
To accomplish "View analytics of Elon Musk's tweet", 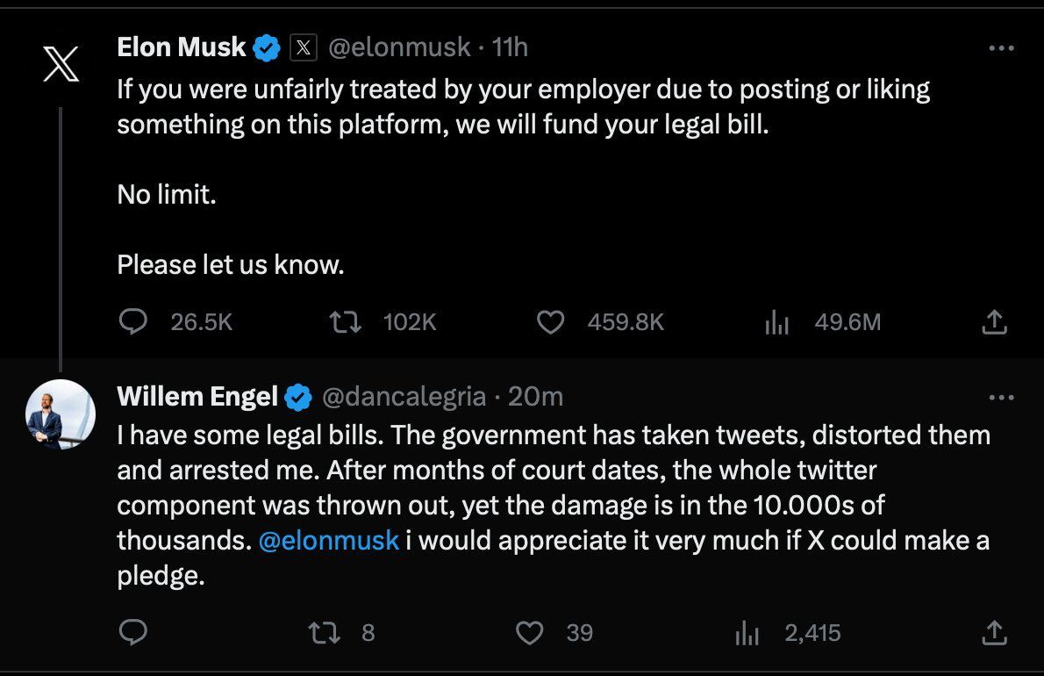I will click(777, 322).
